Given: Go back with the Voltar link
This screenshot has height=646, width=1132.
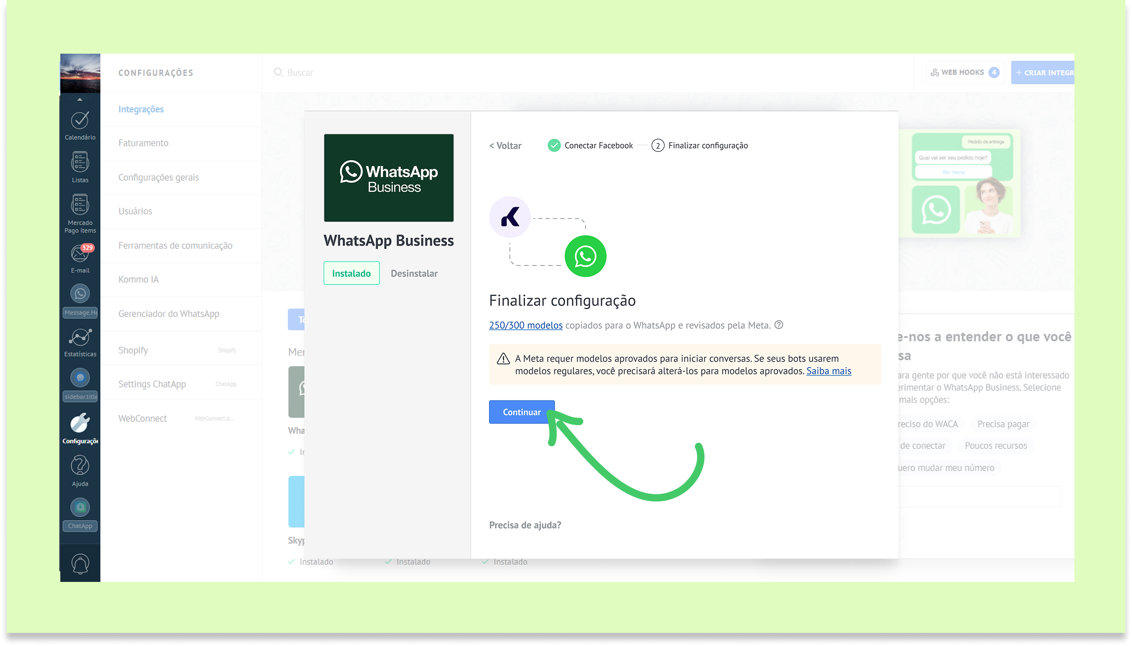Looking at the screenshot, I should click(505, 146).
